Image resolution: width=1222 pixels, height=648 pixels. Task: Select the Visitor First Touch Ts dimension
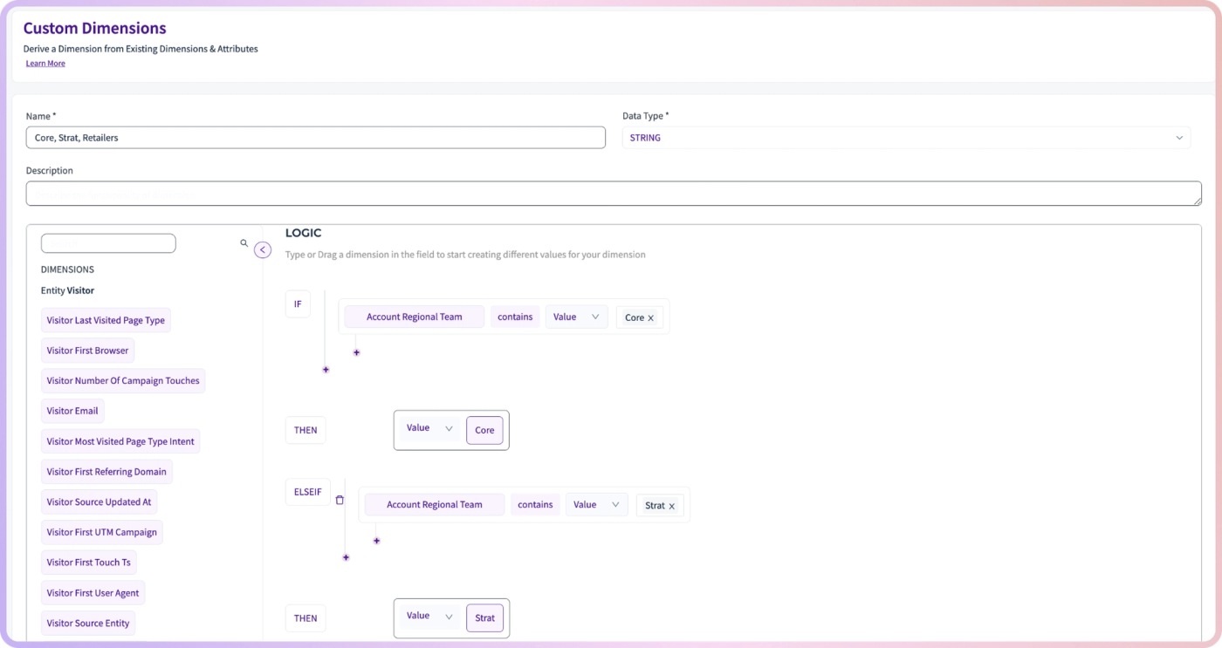point(89,563)
